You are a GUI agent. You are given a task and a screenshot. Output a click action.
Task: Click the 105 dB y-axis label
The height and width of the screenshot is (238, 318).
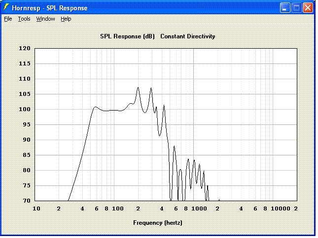click(25, 94)
